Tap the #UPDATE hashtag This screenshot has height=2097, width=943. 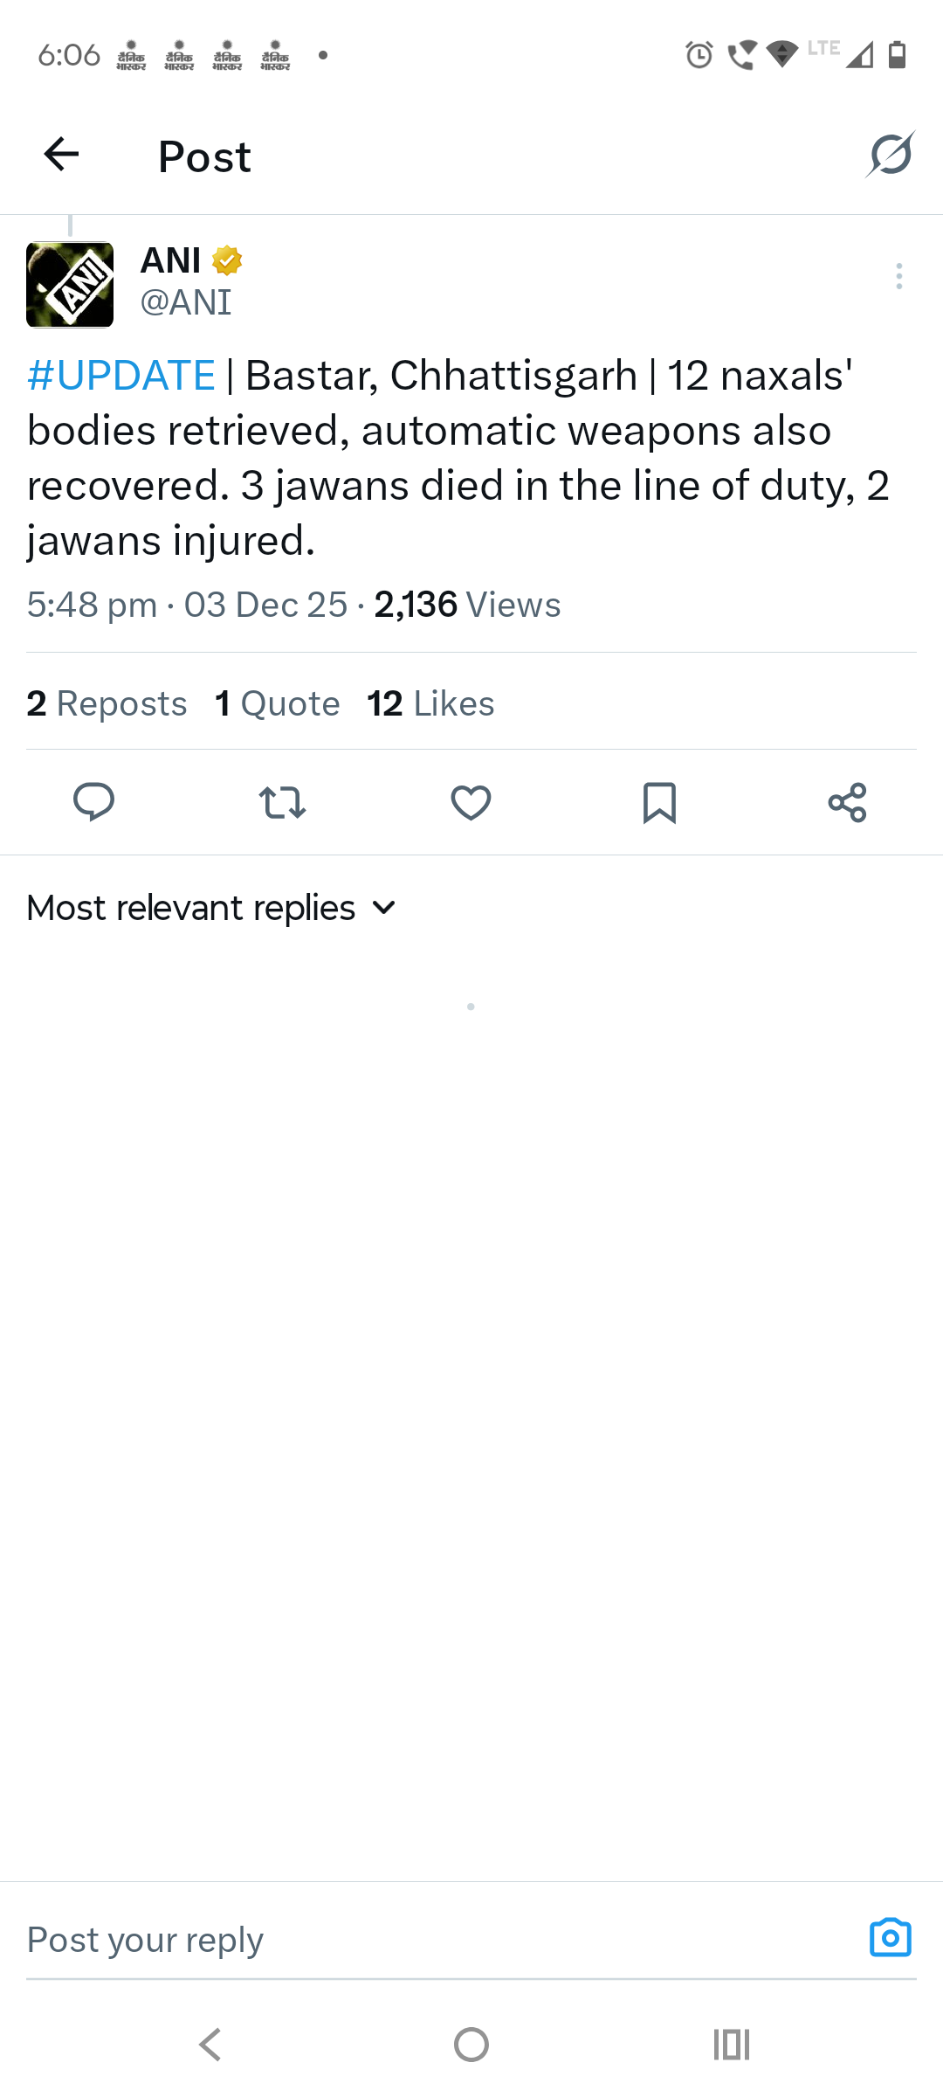(x=121, y=376)
